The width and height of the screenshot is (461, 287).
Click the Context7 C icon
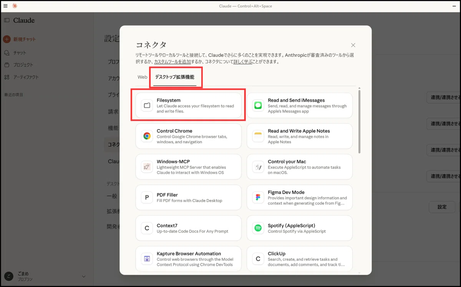147,228
